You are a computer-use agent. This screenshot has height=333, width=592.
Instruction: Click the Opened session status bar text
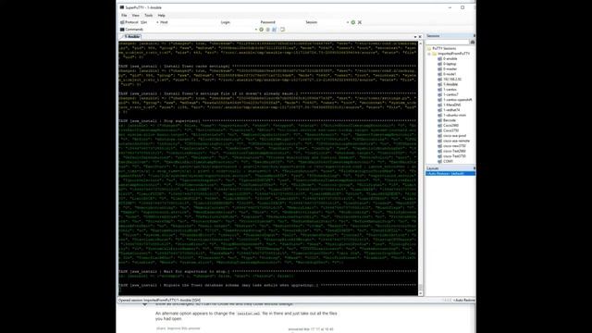pyautogui.click(x=159, y=301)
